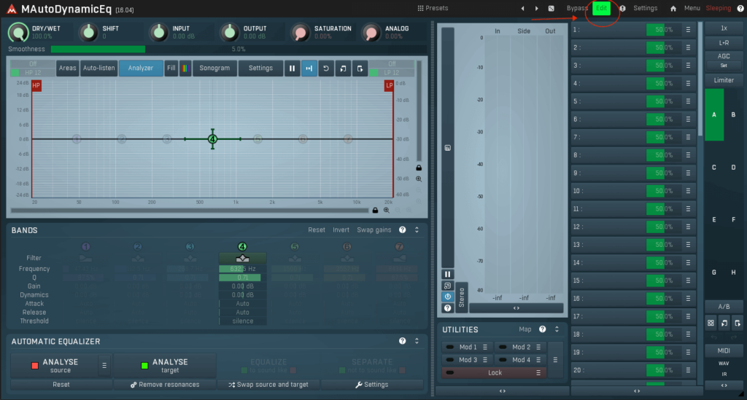The image size is (747, 400).
Task: Open the analyzer Settings button
Action: pos(260,68)
